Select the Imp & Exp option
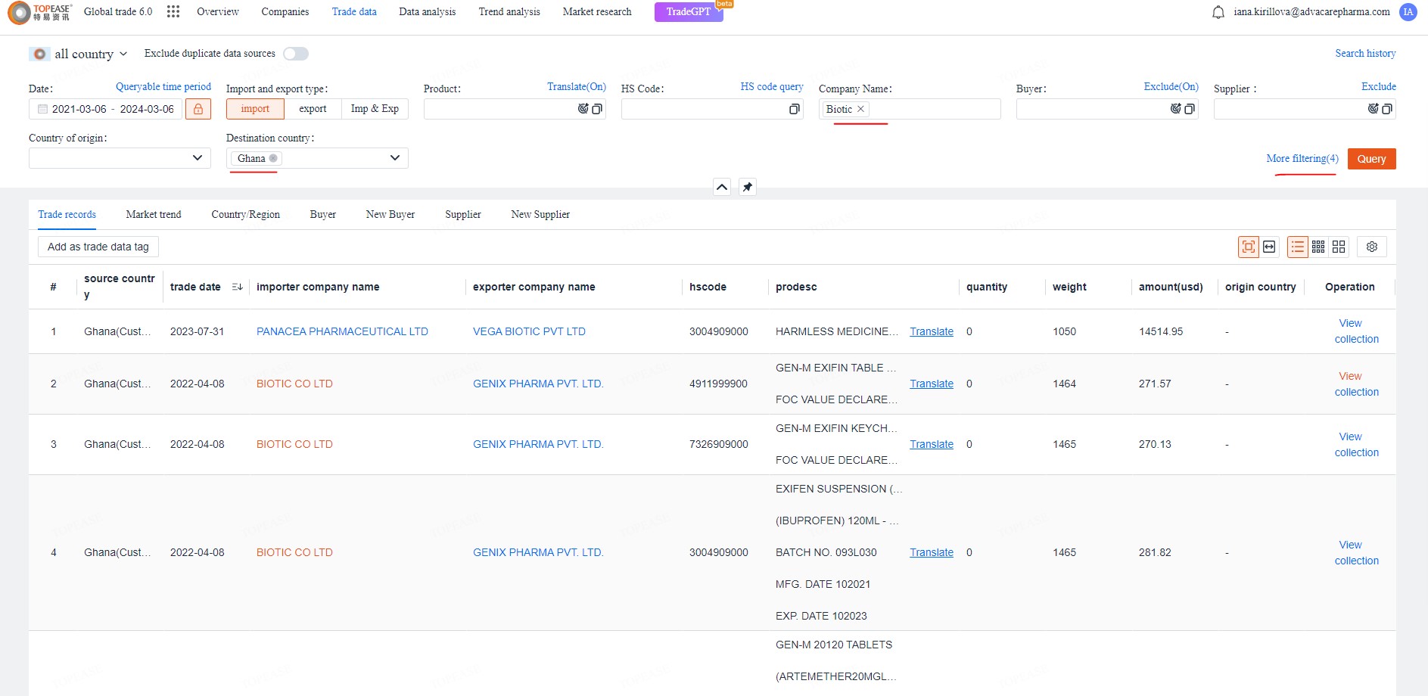This screenshot has width=1428, height=696. [x=375, y=109]
